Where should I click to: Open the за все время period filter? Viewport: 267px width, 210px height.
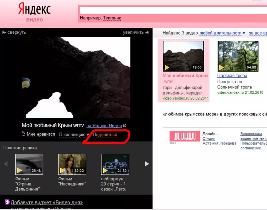click(258, 33)
